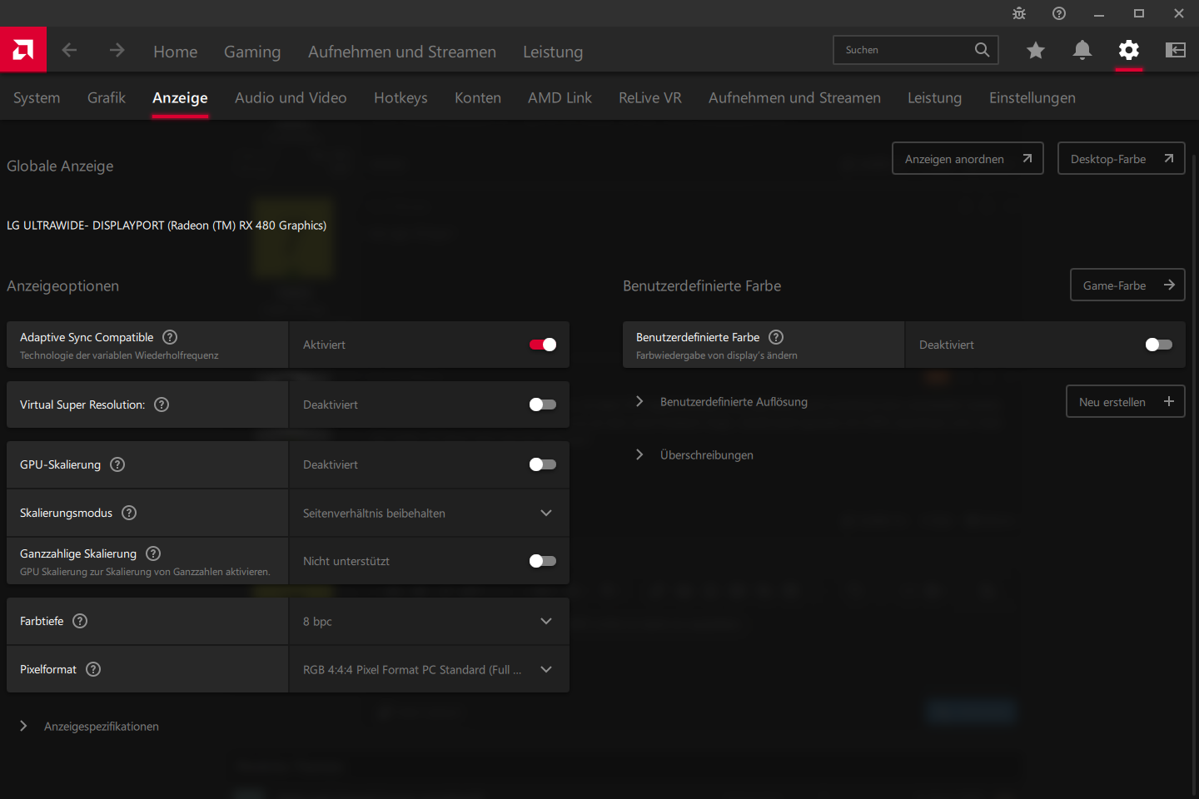Open the bug report icon
Image resolution: width=1199 pixels, height=799 pixels.
click(1019, 13)
